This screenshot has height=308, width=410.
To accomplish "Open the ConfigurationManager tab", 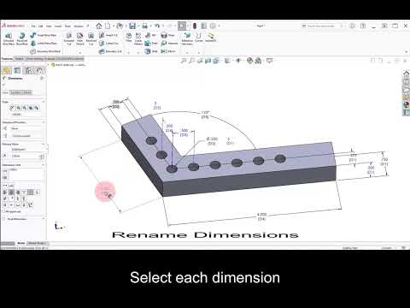I will pos(28,70).
